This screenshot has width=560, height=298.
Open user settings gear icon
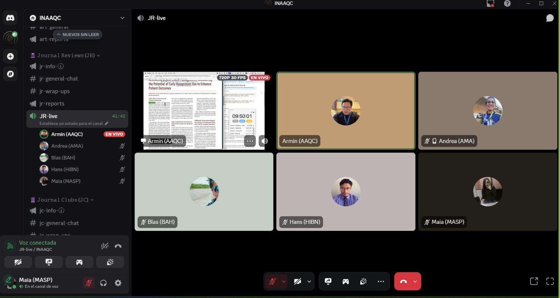(118, 283)
